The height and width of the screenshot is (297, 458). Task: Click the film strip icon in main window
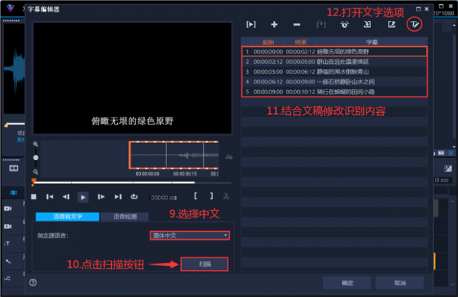pyautogui.click(x=13, y=169)
